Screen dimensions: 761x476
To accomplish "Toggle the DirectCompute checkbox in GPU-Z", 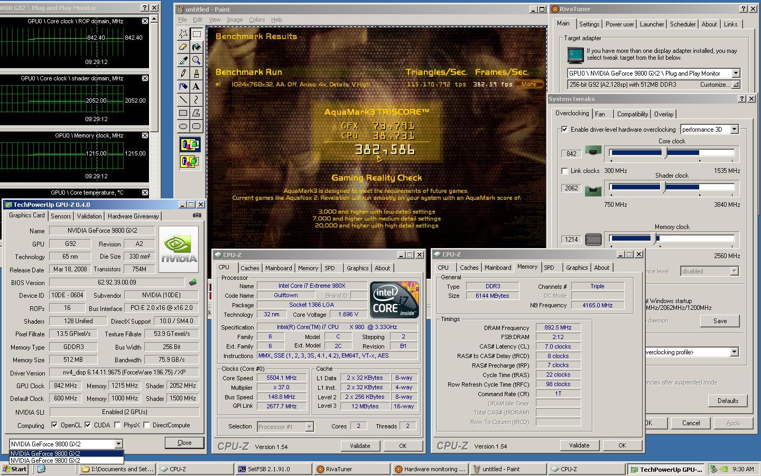I will pyautogui.click(x=147, y=425).
